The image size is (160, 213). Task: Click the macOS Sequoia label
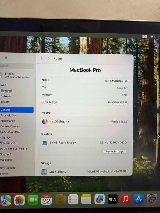[x=59, y=122]
